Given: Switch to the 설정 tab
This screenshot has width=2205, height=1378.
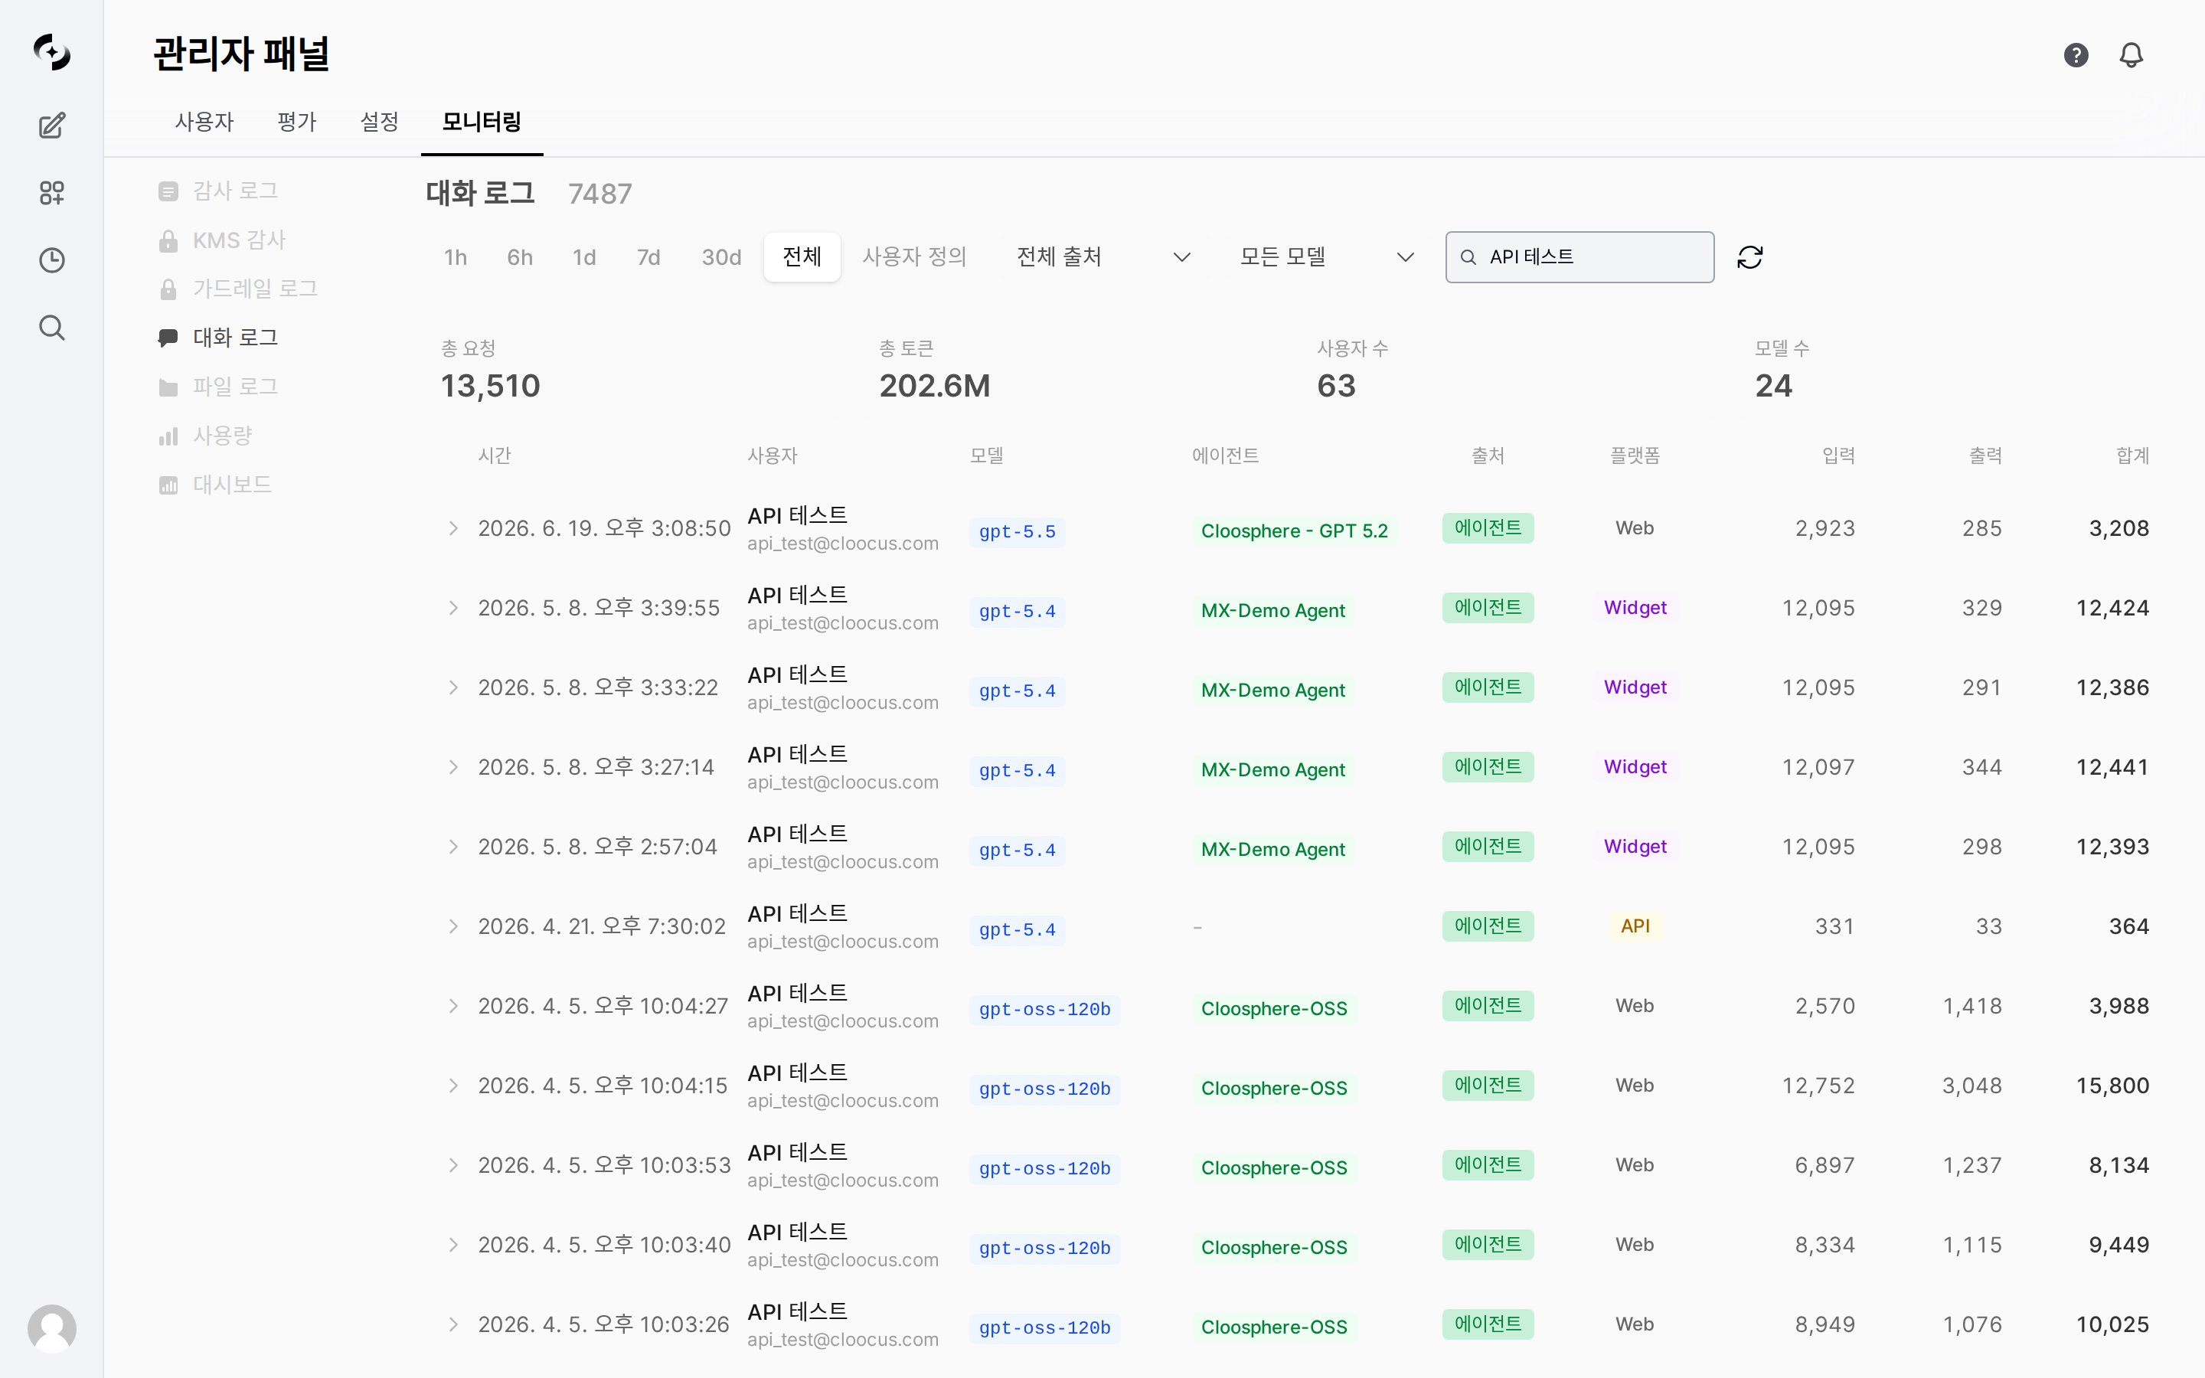Looking at the screenshot, I should pyautogui.click(x=379, y=122).
